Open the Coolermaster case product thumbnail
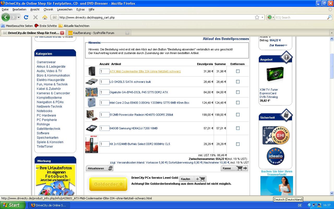This screenshot has height=209, width=334. [x=92, y=71]
